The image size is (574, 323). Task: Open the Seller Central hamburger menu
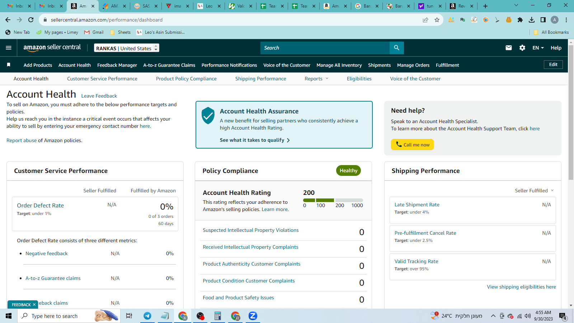(x=9, y=48)
